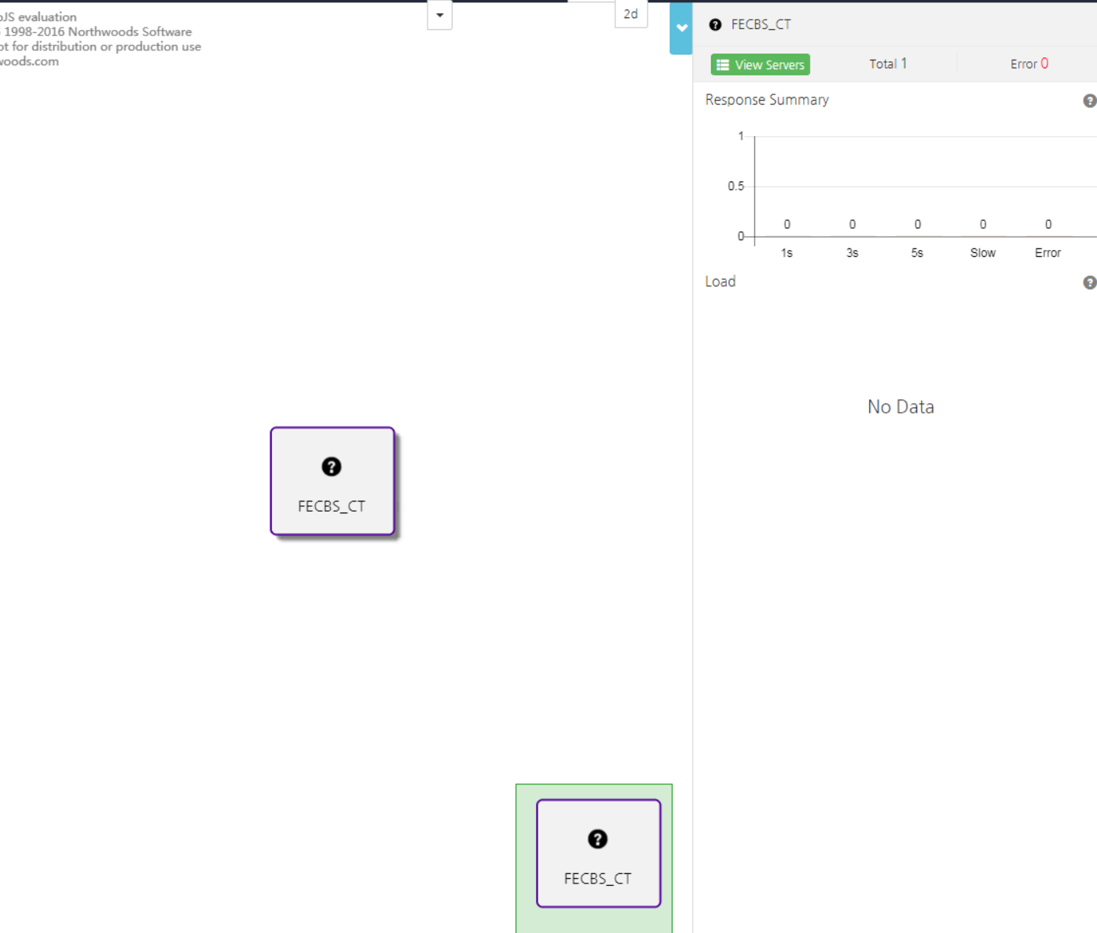Collapse the details sidebar with blue chevron

pos(681,28)
